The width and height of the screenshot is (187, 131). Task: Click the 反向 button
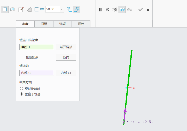(x=66, y=57)
